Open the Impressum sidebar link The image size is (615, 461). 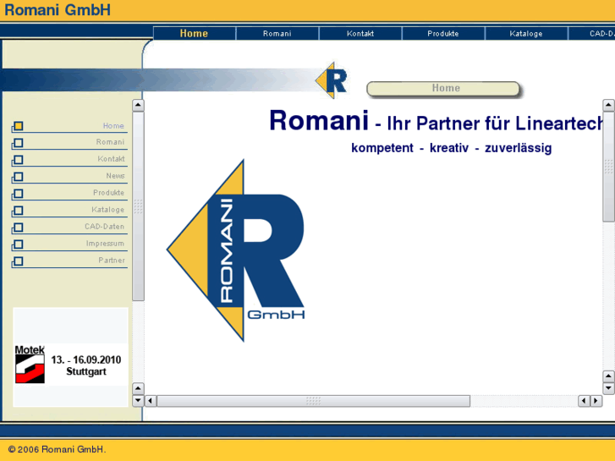tap(105, 244)
